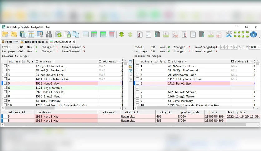Screen dimensions: 261x151
Task: Click the blue question mark help icon
Action: pos(253,34)
